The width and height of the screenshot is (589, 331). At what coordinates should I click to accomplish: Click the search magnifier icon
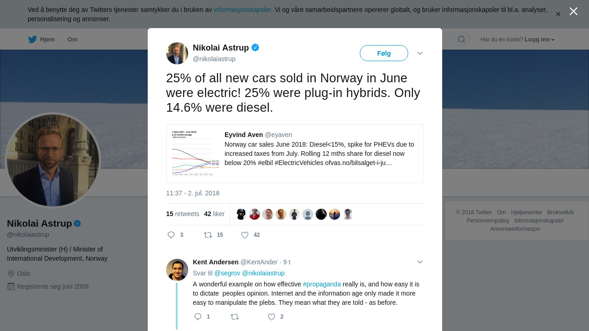[x=461, y=40]
